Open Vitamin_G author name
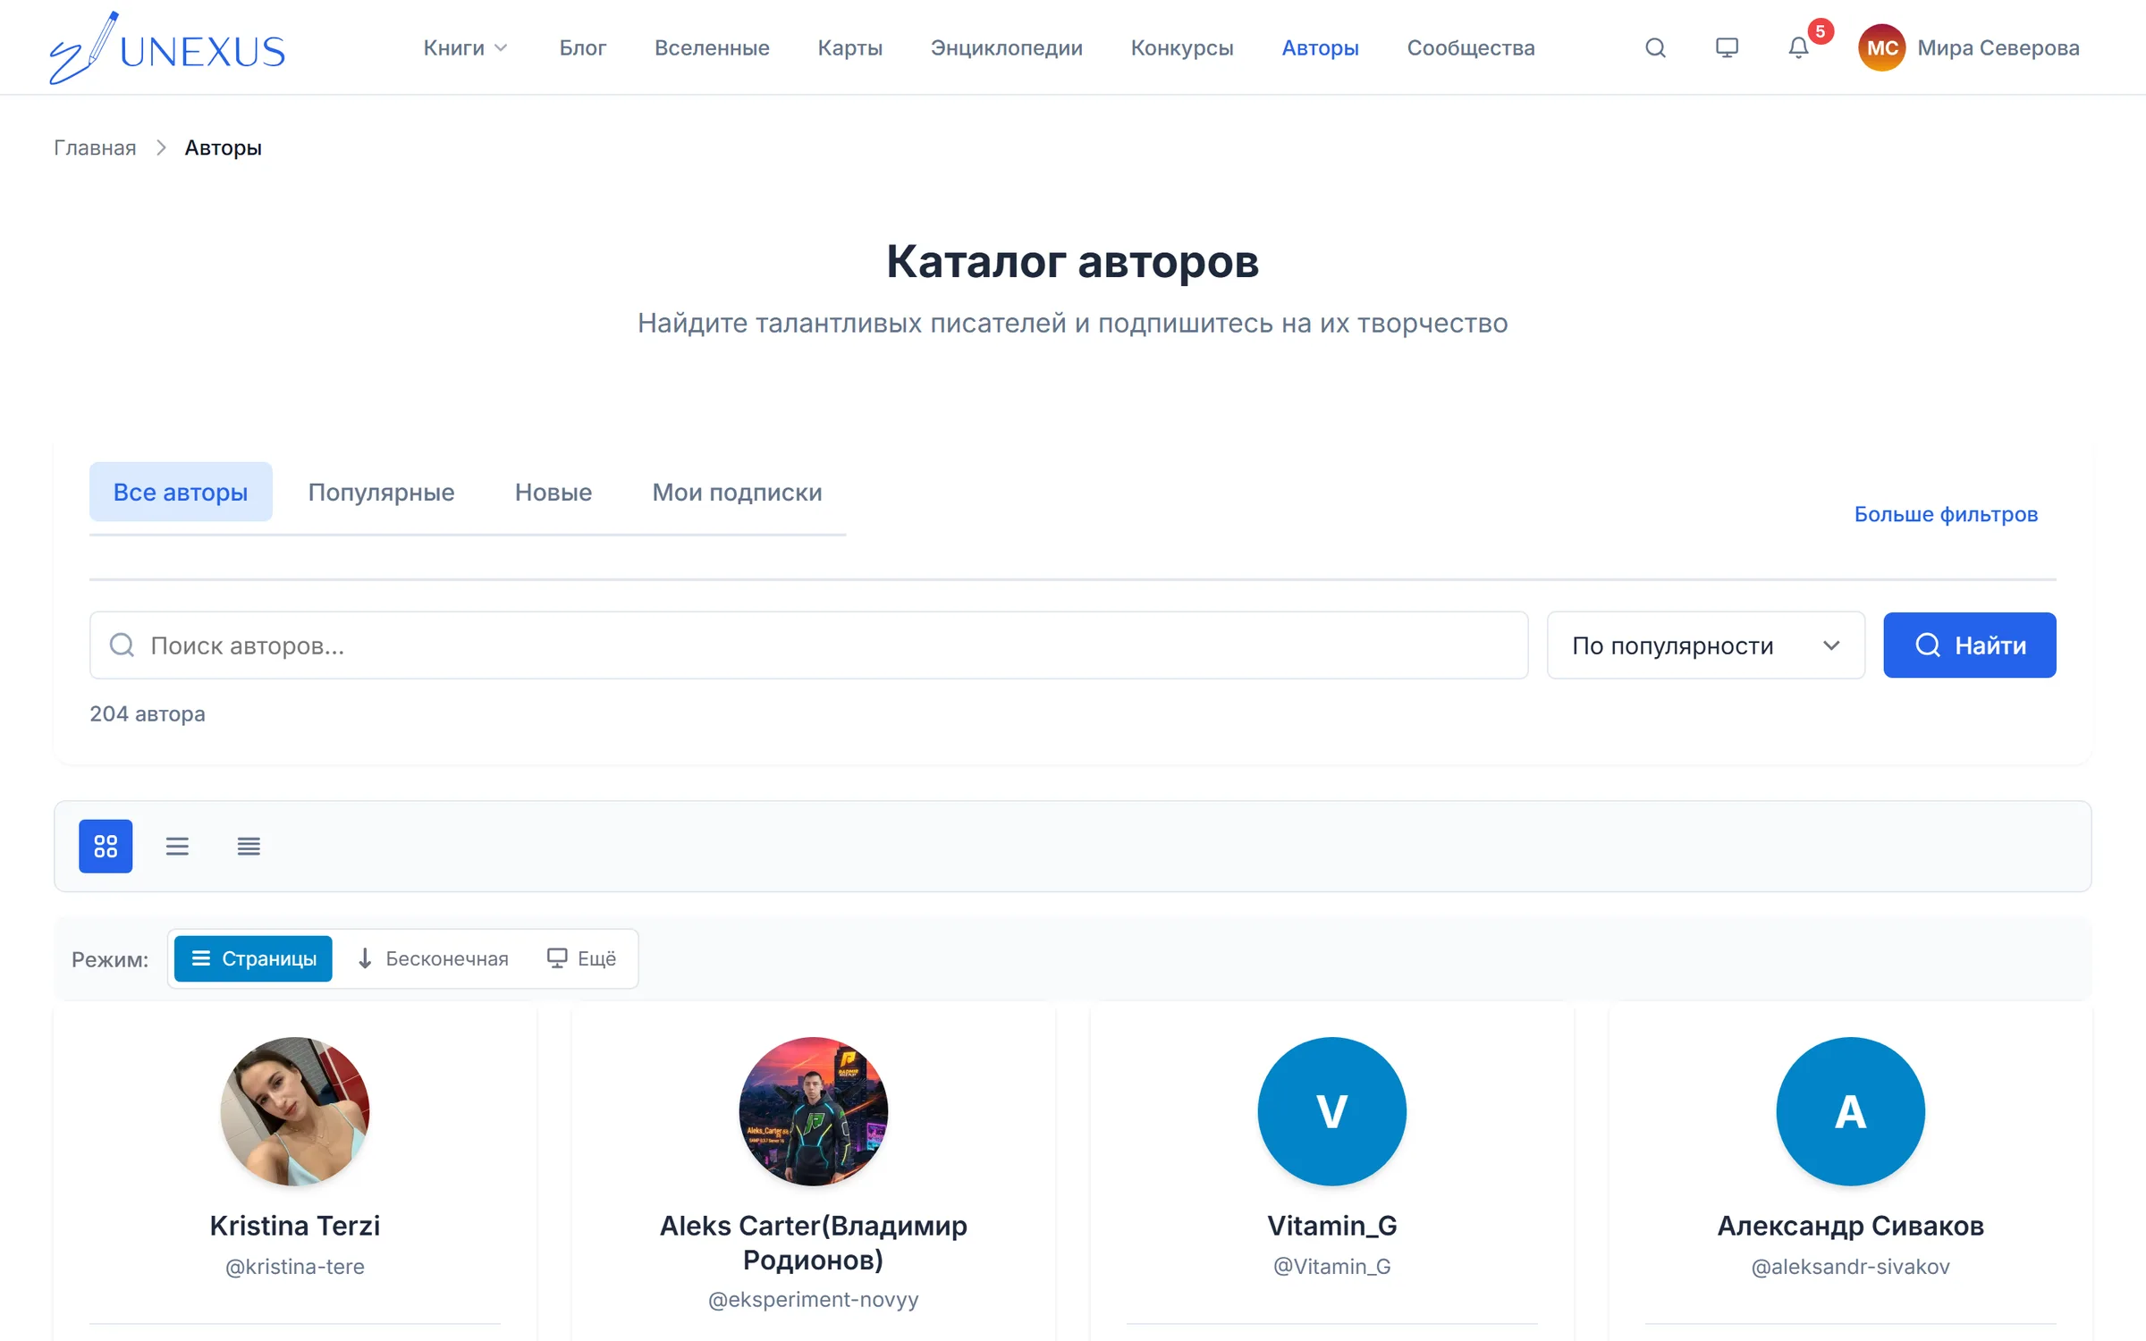 point(1331,1226)
